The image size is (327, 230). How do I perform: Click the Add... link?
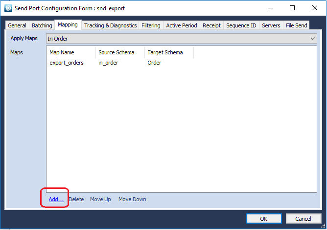[56, 199]
